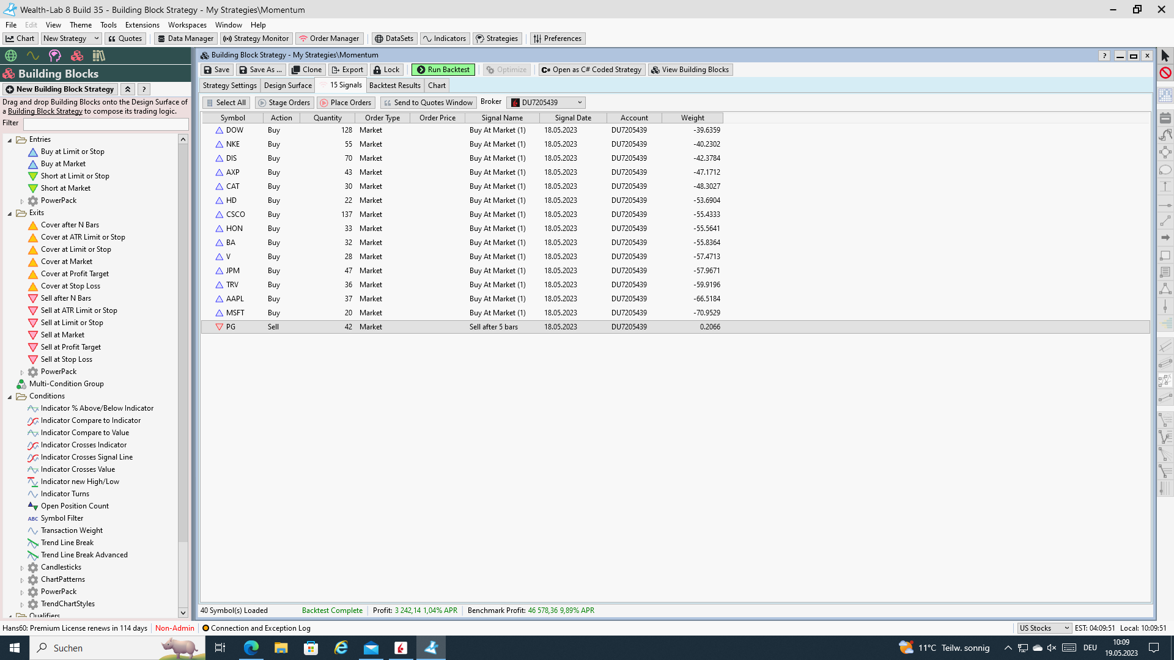
Task: Follow the Building Block Strategy link
Action: click(45, 111)
